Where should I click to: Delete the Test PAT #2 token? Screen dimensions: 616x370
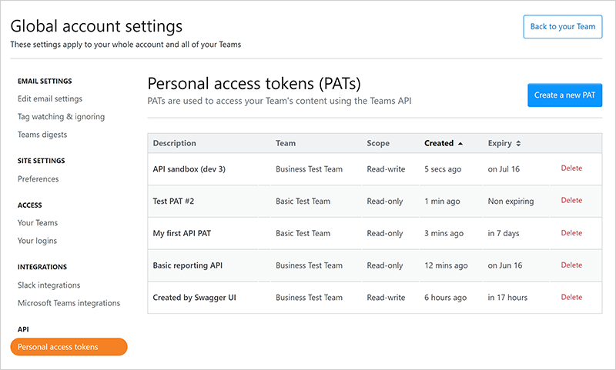(x=571, y=201)
